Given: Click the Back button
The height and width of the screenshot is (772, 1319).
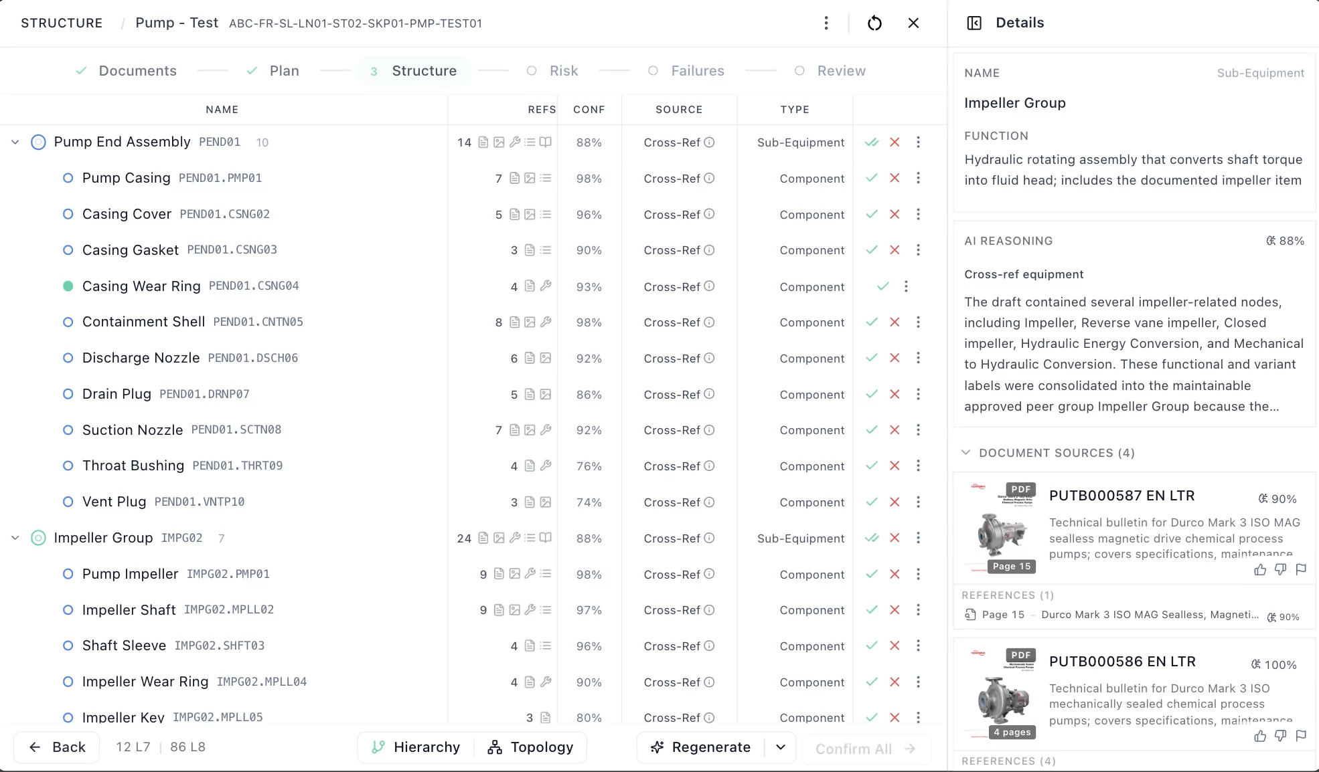Looking at the screenshot, I should (x=57, y=747).
